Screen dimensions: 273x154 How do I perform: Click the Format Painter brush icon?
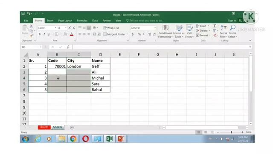coord(31,36)
